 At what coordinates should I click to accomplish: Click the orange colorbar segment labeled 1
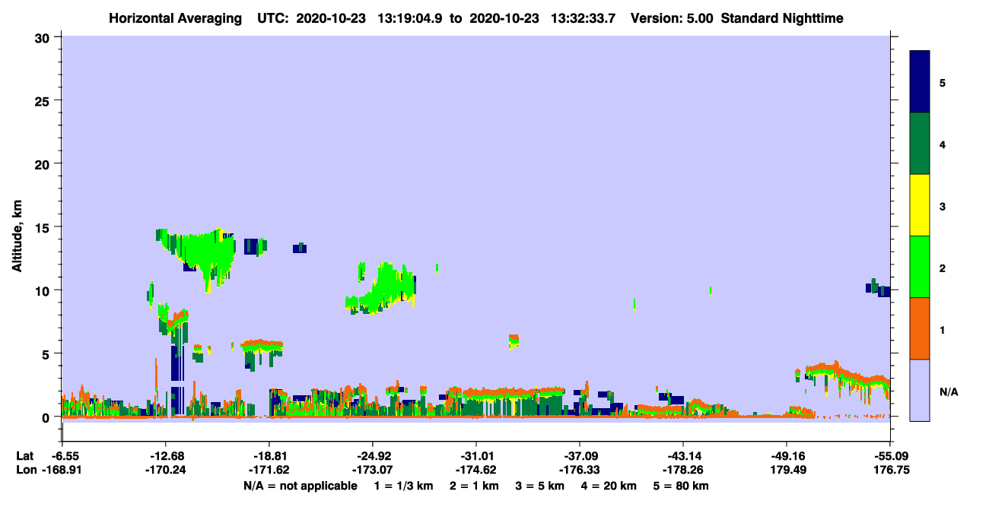pyautogui.click(x=920, y=328)
